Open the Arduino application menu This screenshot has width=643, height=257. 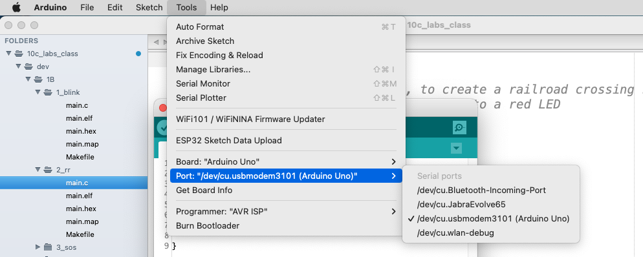(x=50, y=7)
